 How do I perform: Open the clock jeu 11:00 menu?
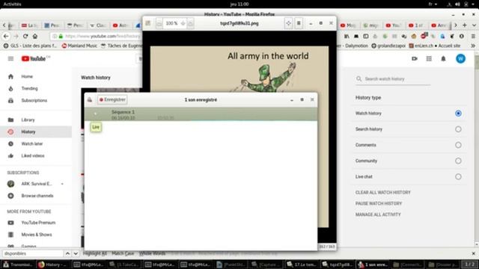[x=239, y=4]
